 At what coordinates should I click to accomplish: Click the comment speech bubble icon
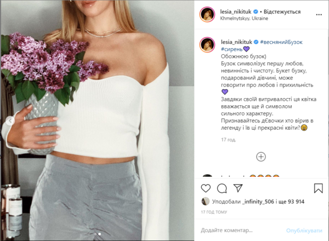222,188
